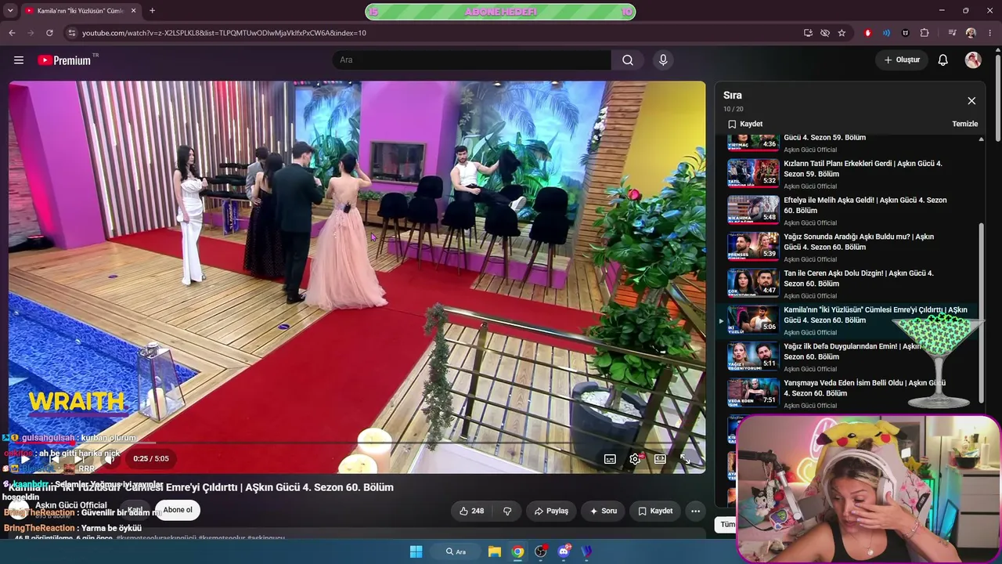1002x564 pixels.
Task: Open the YouTube guide hamburger menu
Action: pyautogui.click(x=19, y=60)
